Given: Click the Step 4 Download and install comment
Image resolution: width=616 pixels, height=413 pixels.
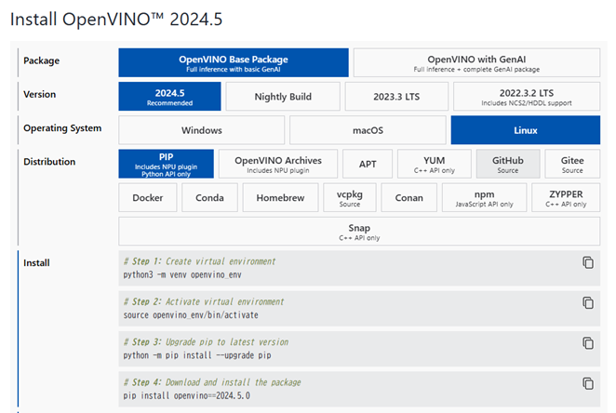Looking at the screenshot, I should click(x=212, y=382).
